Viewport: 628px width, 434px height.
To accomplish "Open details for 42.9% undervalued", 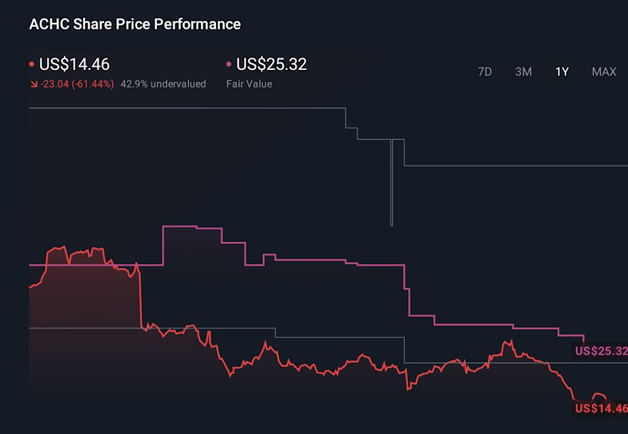I will (x=163, y=84).
